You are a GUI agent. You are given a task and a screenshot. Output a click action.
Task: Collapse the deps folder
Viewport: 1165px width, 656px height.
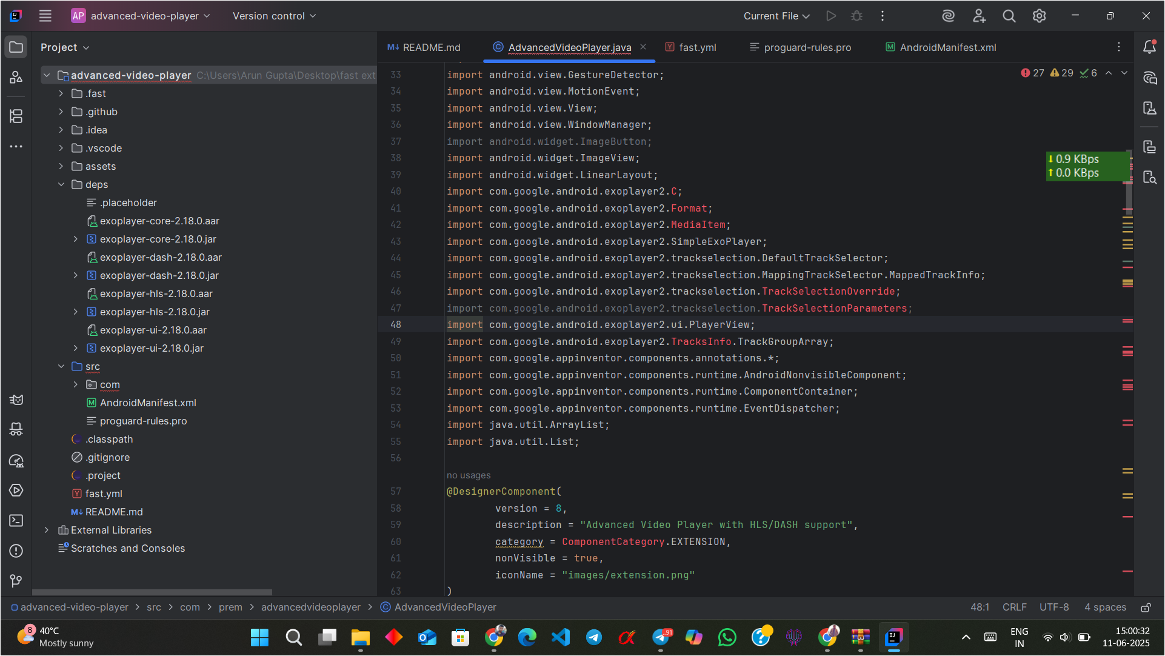[61, 184]
